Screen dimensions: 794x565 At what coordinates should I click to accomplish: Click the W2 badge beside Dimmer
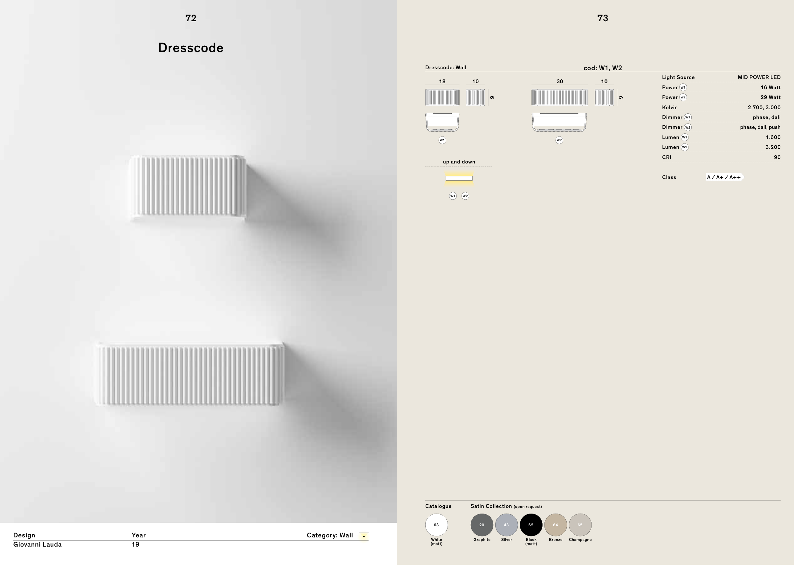click(x=688, y=127)
